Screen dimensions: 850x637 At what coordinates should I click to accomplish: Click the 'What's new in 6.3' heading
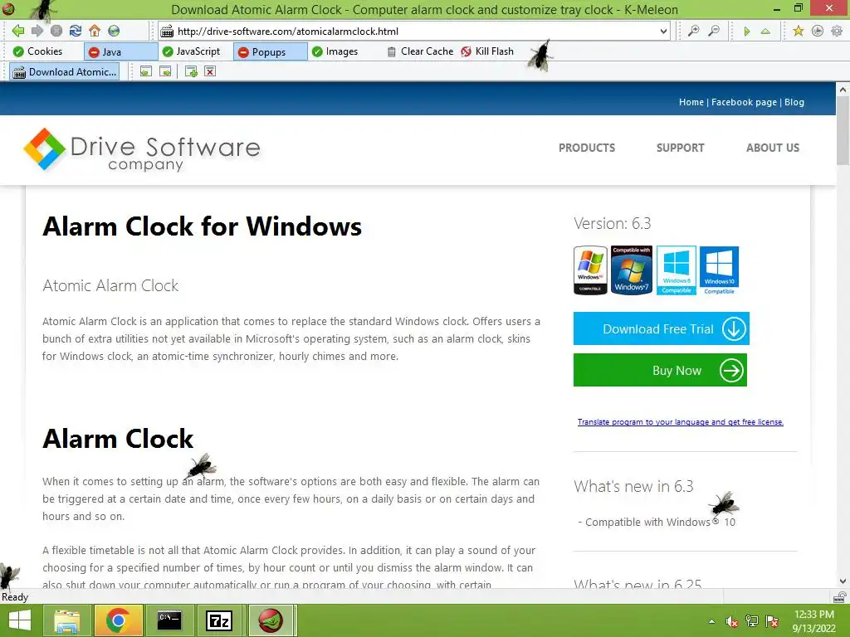point(633,486)
